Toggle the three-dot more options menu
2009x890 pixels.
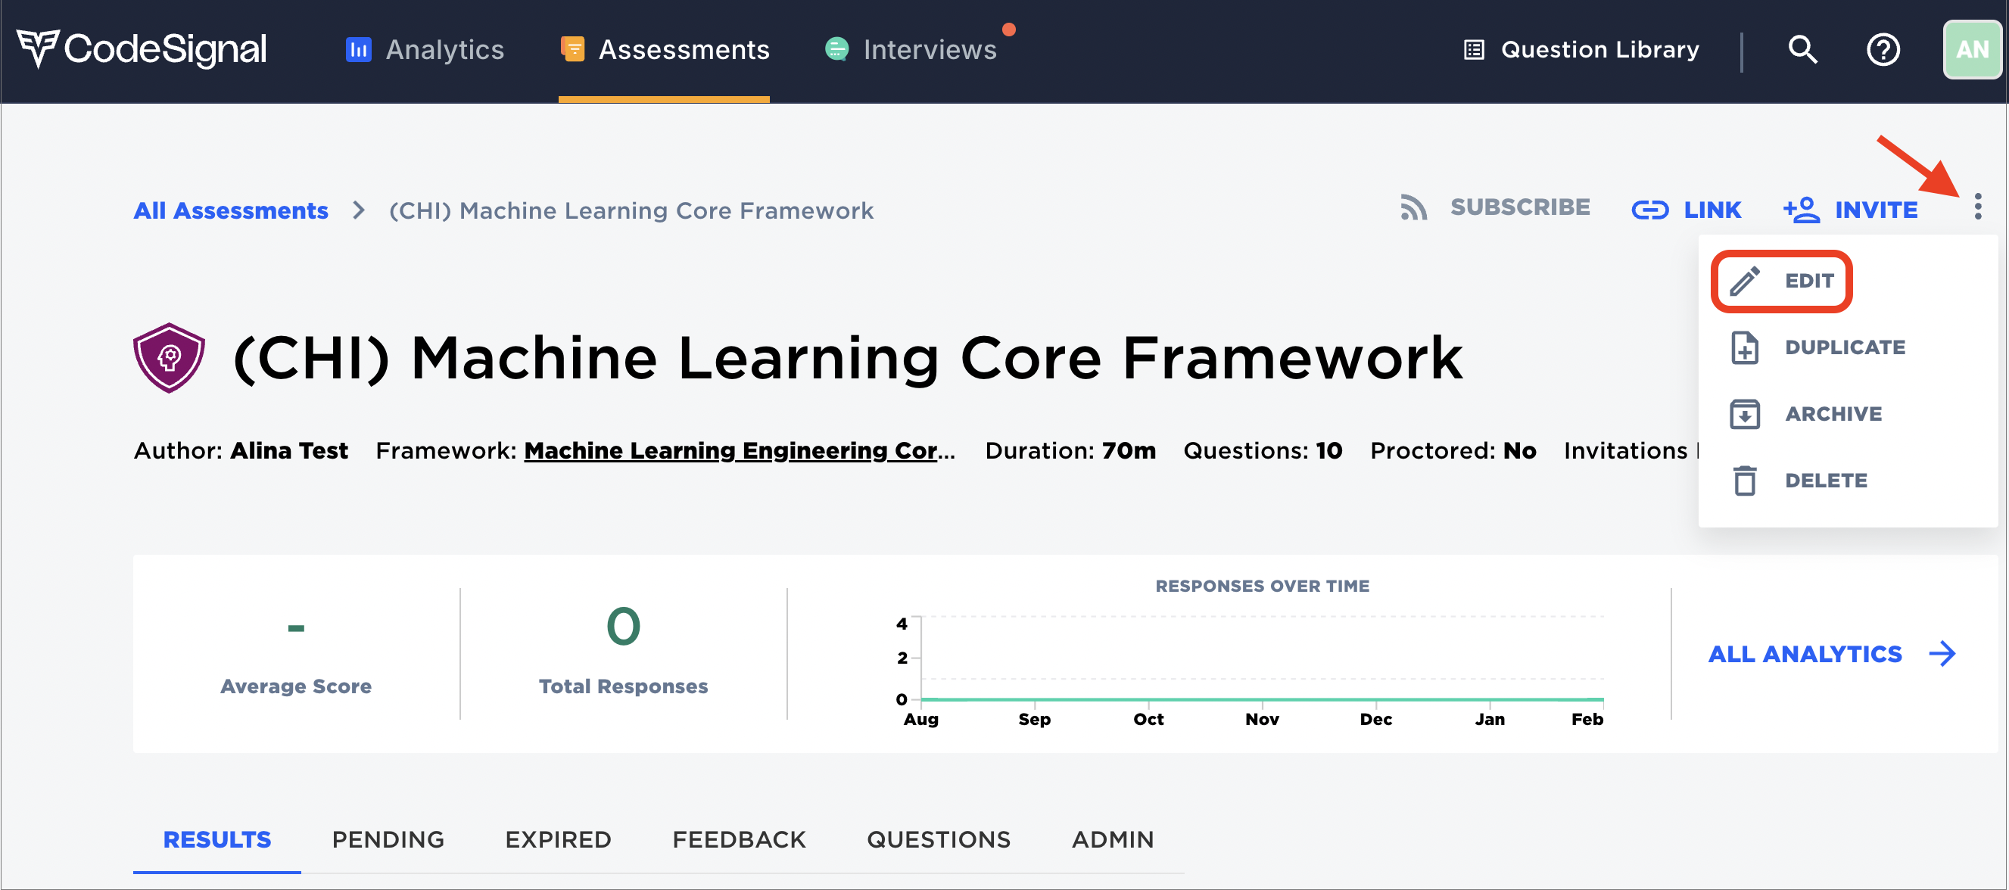(1977, 207)
